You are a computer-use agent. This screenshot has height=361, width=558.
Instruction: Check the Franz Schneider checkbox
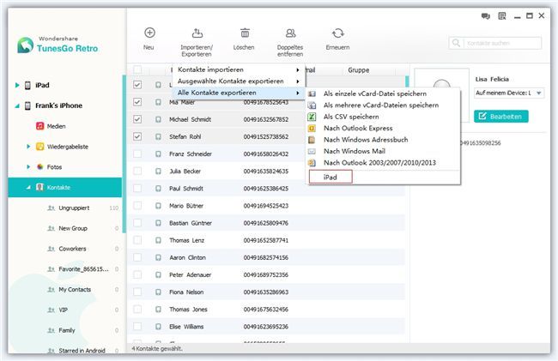pyautogui.click(x=137, y=153)
